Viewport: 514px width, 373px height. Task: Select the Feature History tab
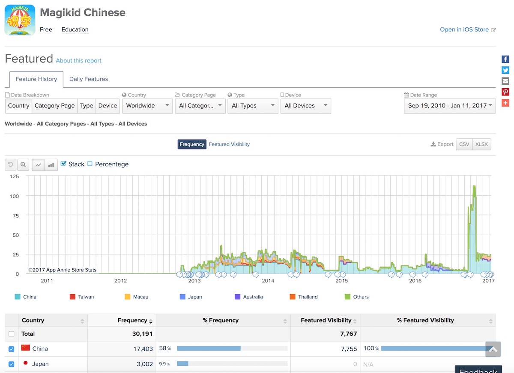click(x=36, y=79)
